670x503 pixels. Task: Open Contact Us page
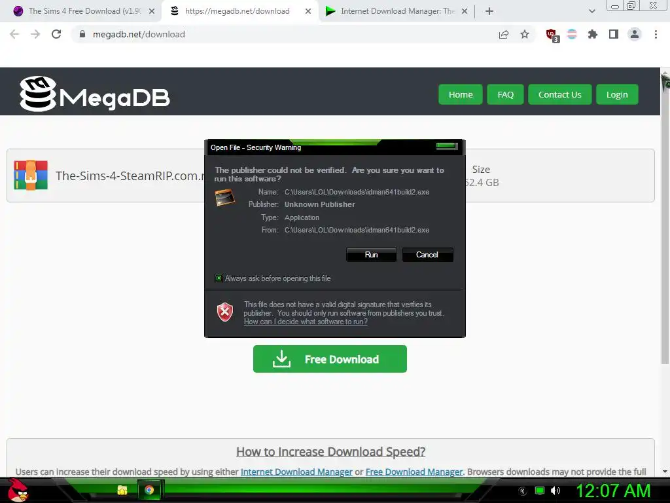point(560,94)
